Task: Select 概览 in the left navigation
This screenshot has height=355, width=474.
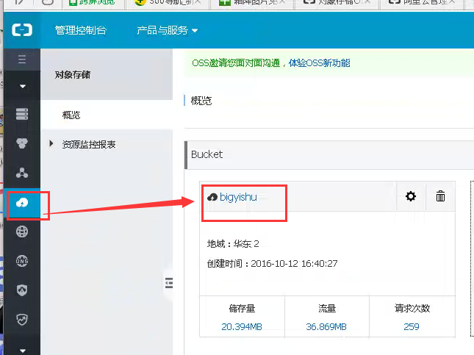Action: pyautogui.click(x=71, y=115)
